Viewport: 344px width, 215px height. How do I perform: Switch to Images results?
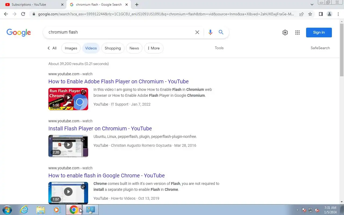(x=71, y=48)
